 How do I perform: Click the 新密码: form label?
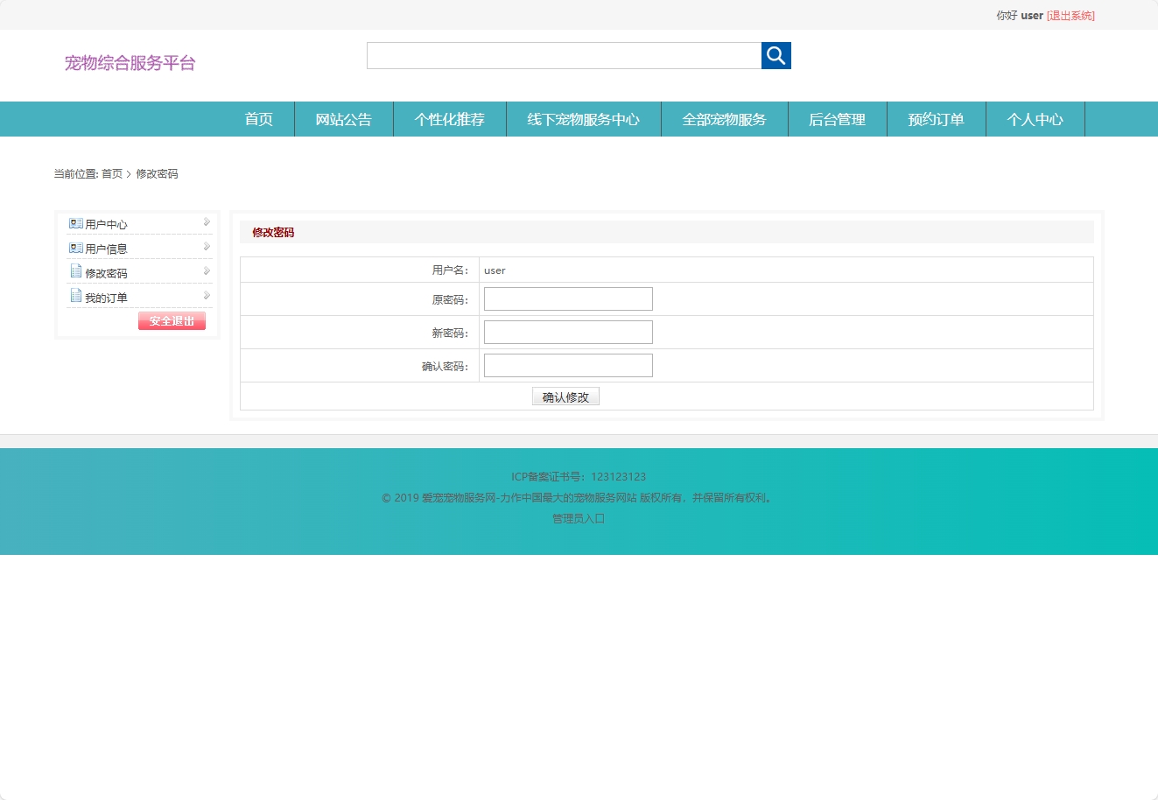coord(450,333)
